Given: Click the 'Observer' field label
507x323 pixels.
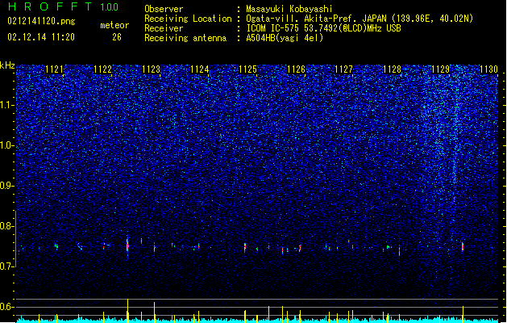Looking at the screenshot, I should click(164, 9).
